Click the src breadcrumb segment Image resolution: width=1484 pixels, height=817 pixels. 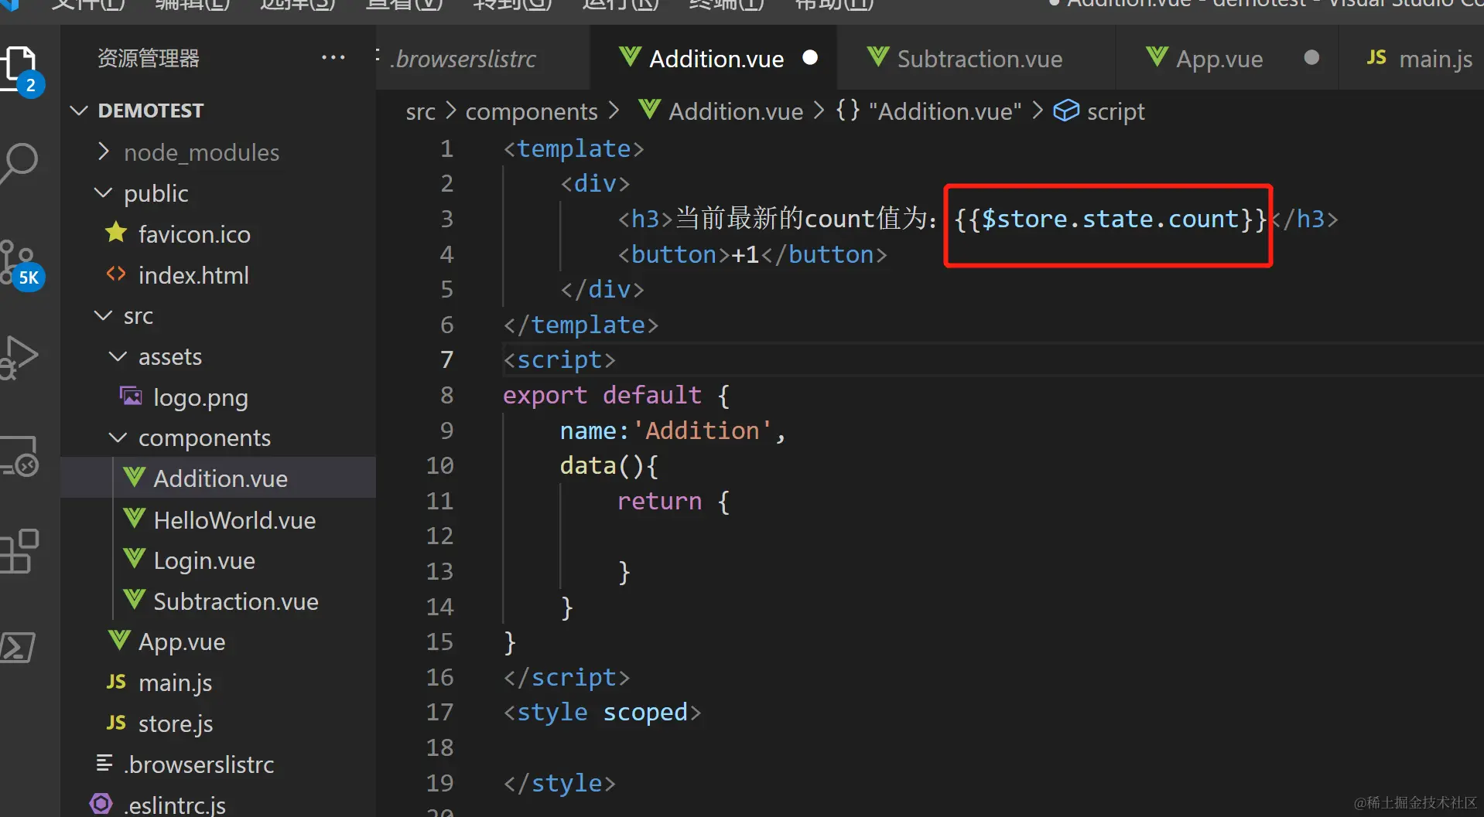click(x=420, y=111)
